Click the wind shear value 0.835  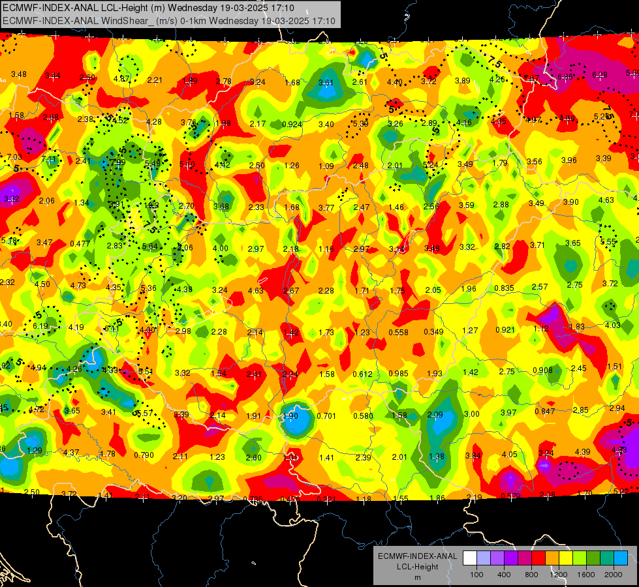[x=504, y=288]
